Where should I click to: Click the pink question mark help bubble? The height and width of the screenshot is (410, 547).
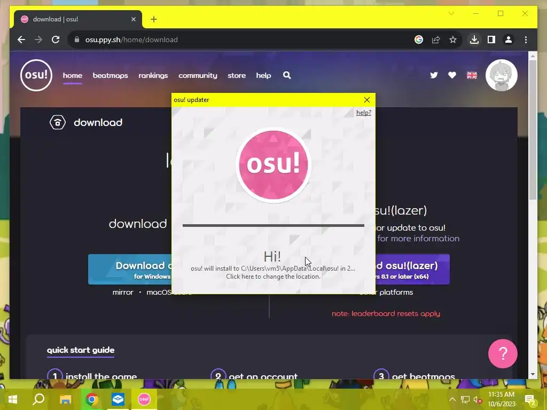tap(503, 353)
